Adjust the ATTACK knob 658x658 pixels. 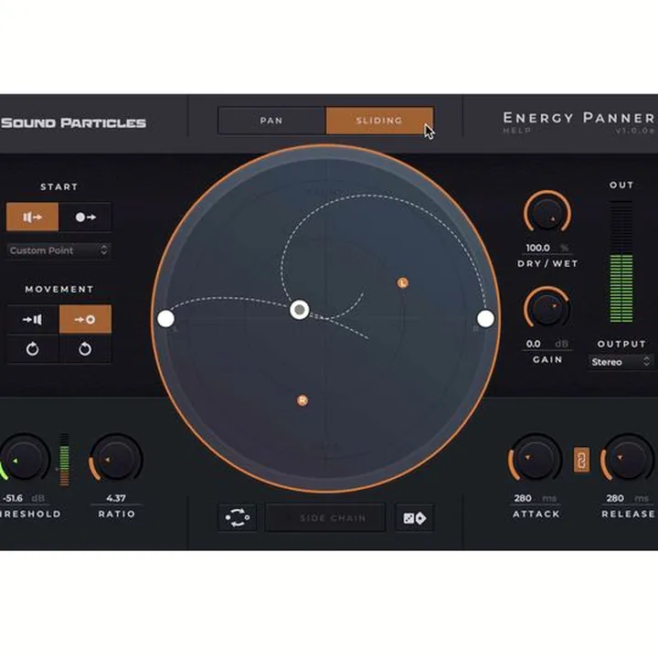coord(536,458)
